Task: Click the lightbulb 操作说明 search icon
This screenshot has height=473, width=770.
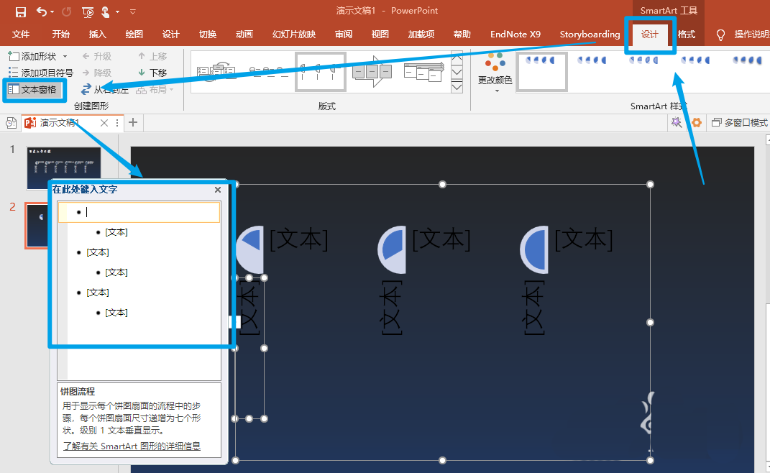Action: 720,35
